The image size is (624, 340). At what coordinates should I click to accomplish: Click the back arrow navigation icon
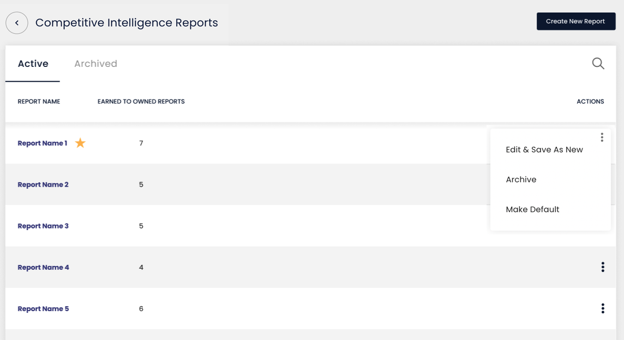(x=16, y=22)
